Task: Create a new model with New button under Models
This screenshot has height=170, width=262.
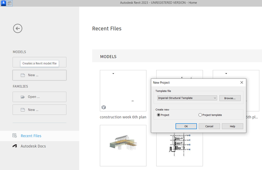Action: coord(39,75)
